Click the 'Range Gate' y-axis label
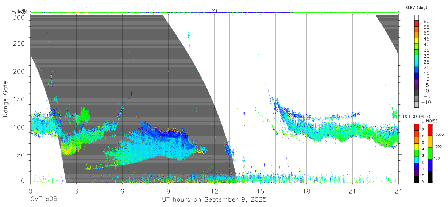Screen dimensions: 448x207 (5, 99)
